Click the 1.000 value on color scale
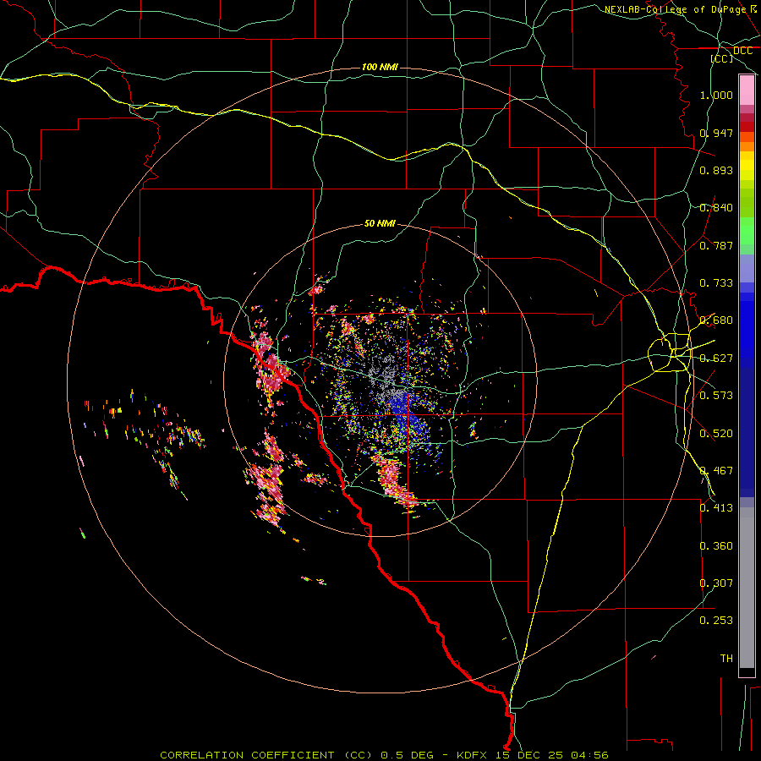761x761 pixels. [716, 95]
